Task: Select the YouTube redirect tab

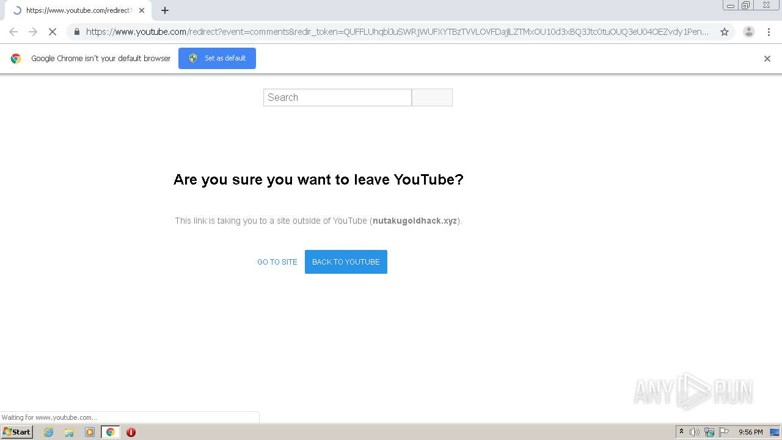Action: [x=78, y=10]
